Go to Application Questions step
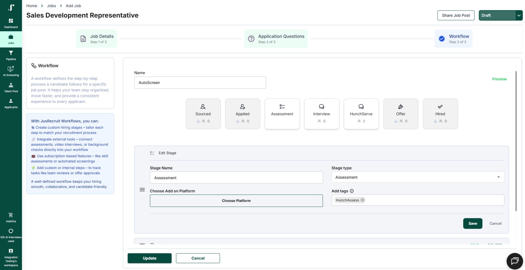525x270 pixels. tap(276, 39)
